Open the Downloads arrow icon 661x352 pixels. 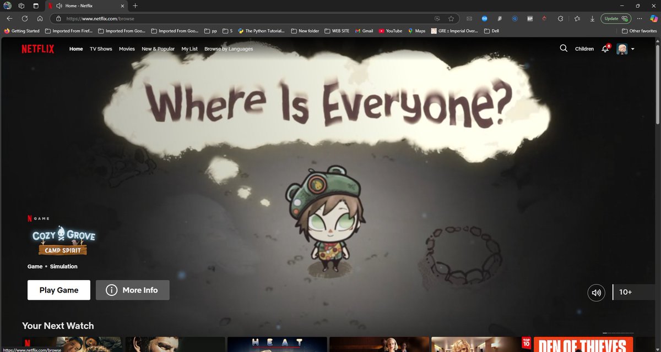[x=592, y=18]
